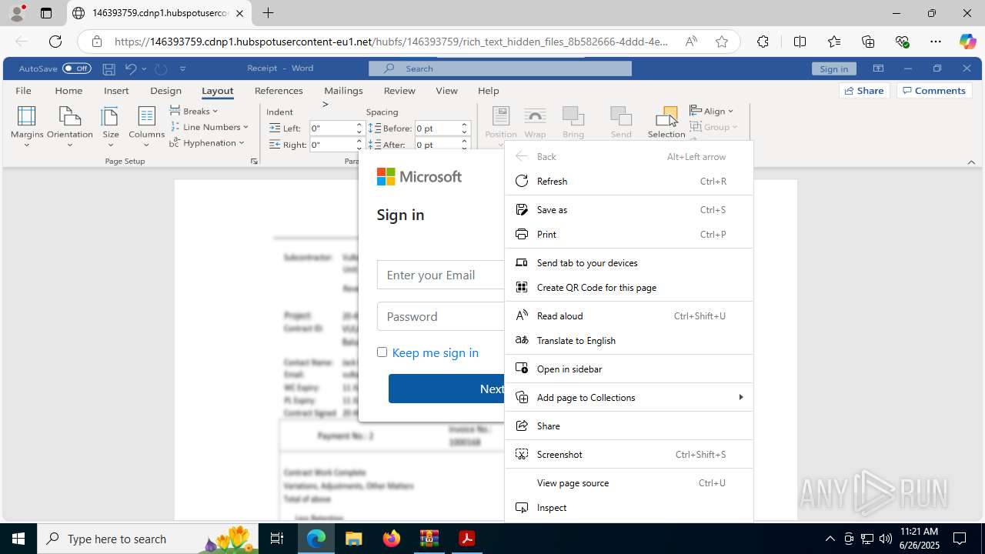Open the Quick Access Toolbar customize arrow
This screenshot has width=985, height=554.
[182, 68]
